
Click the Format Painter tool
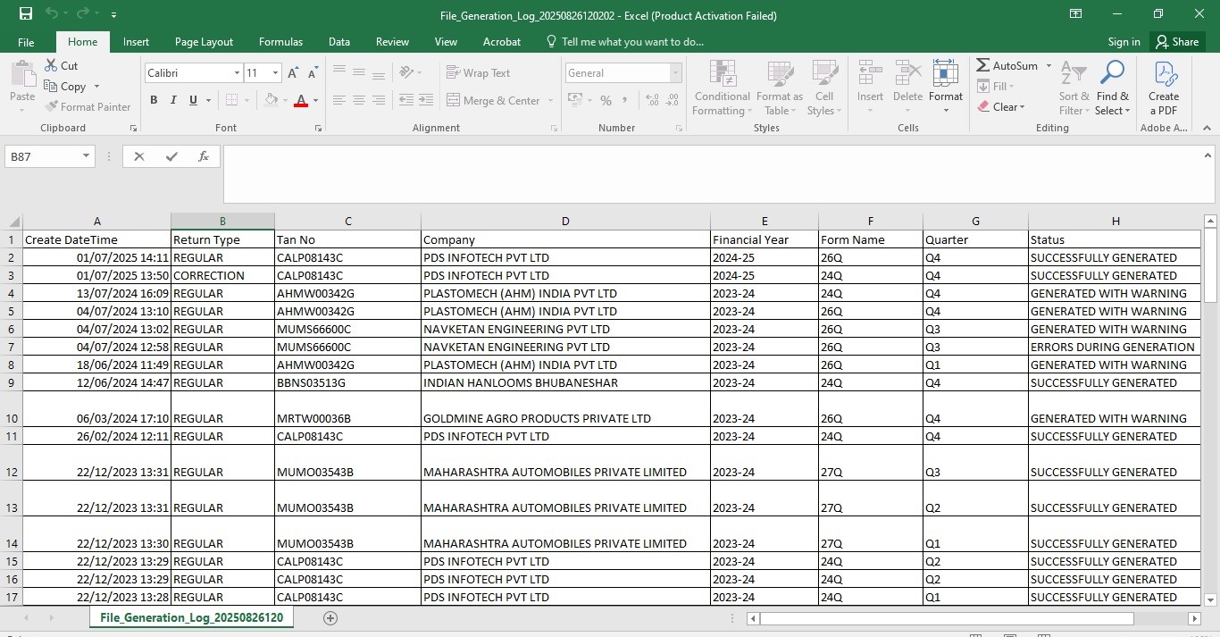[x=88, y=107]
